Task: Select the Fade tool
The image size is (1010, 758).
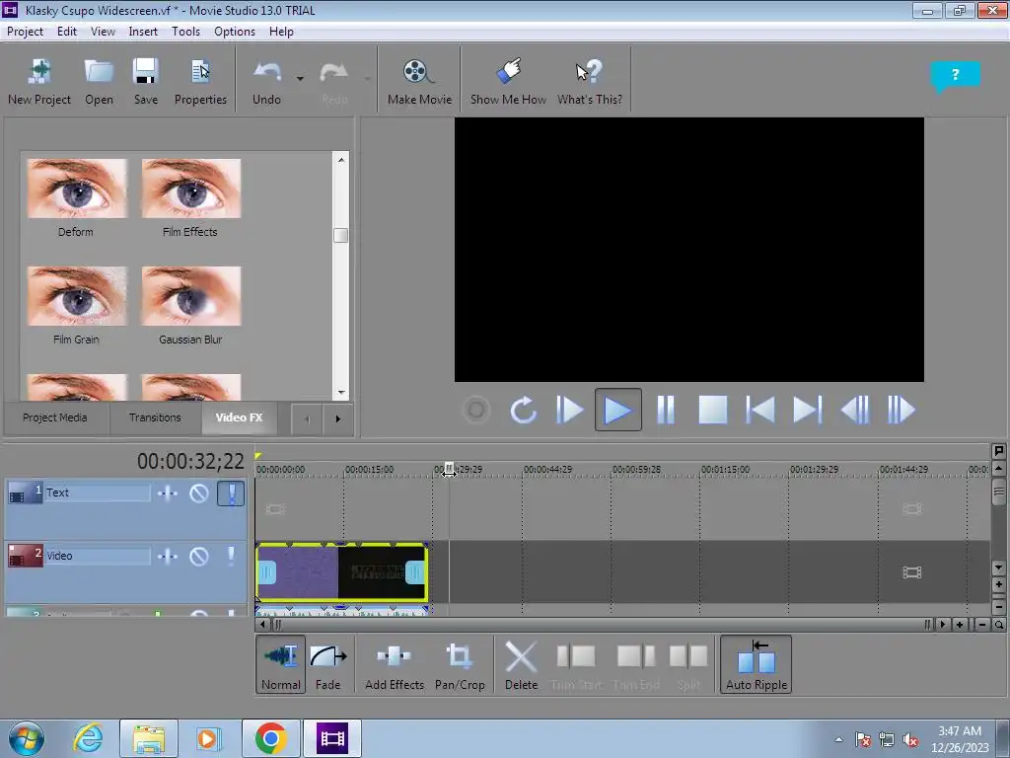Action: (327, 664)
